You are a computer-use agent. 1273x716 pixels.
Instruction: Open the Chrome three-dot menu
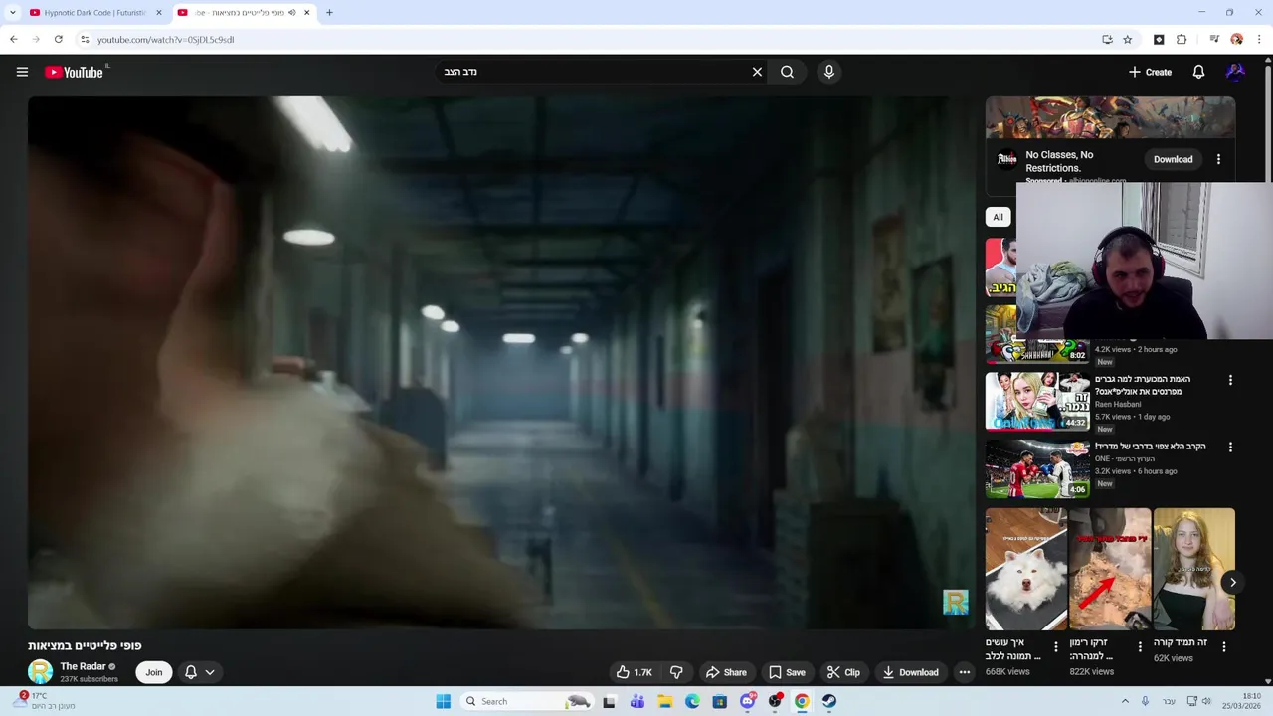(x=1258, y=40)
